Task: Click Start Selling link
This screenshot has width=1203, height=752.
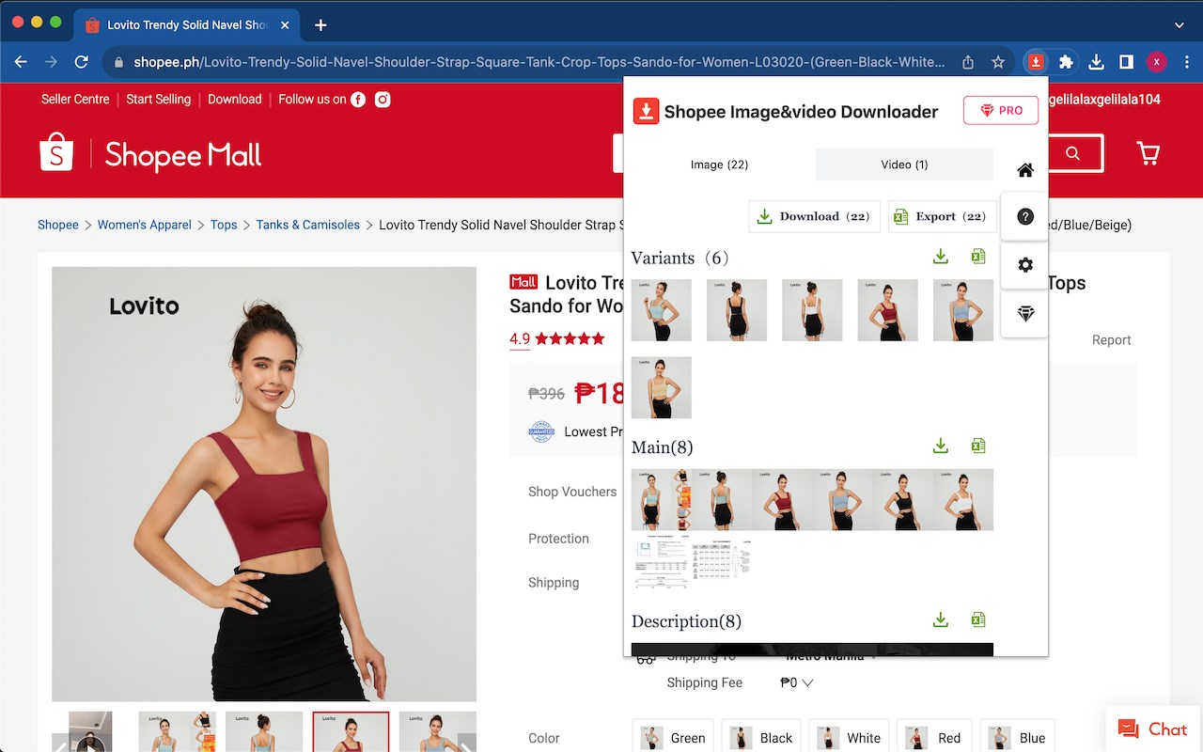Action: point(158,99)
